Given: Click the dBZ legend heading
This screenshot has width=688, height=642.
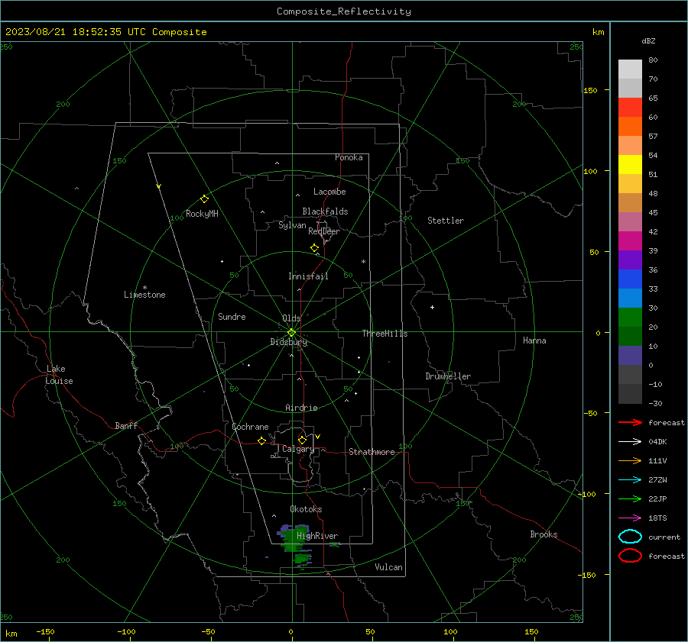Looking at the screenshot, I should (648, 40).
